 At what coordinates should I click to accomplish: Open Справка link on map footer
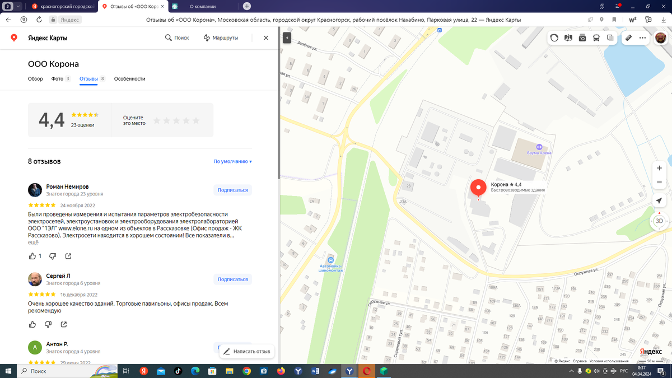[x=580, y=361]
